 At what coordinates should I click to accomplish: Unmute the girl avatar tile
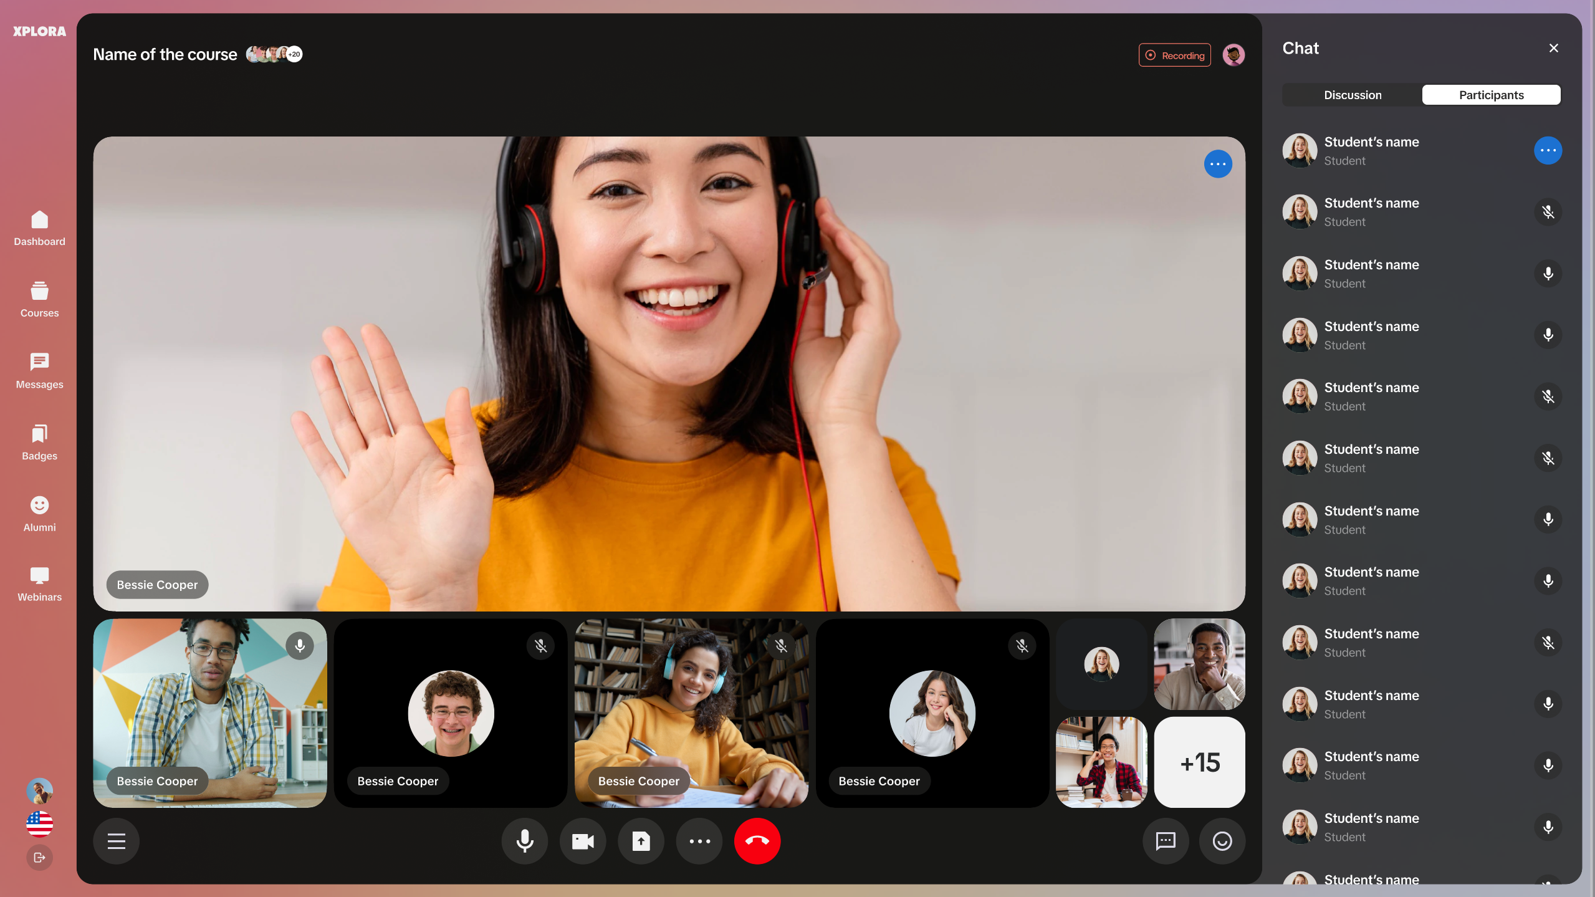click(x=1022, y=646)
